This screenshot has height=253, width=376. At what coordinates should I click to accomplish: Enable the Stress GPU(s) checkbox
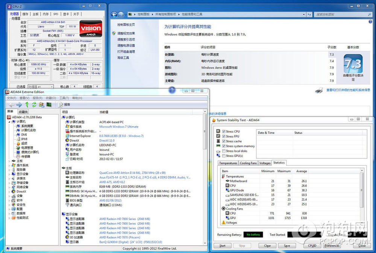[224, 155]
